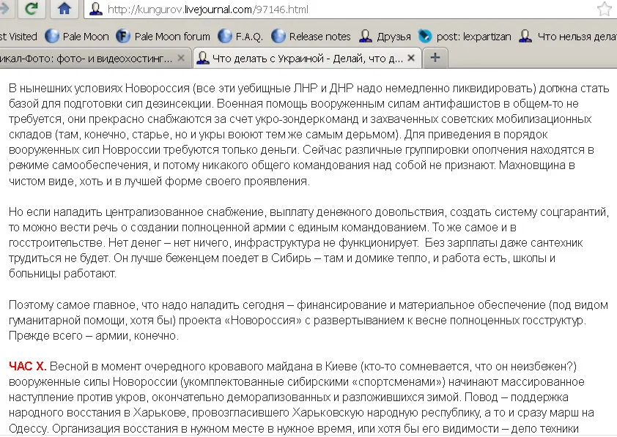Go to the browser home page
Screen dimensions: 617x437
click(64, 8)
